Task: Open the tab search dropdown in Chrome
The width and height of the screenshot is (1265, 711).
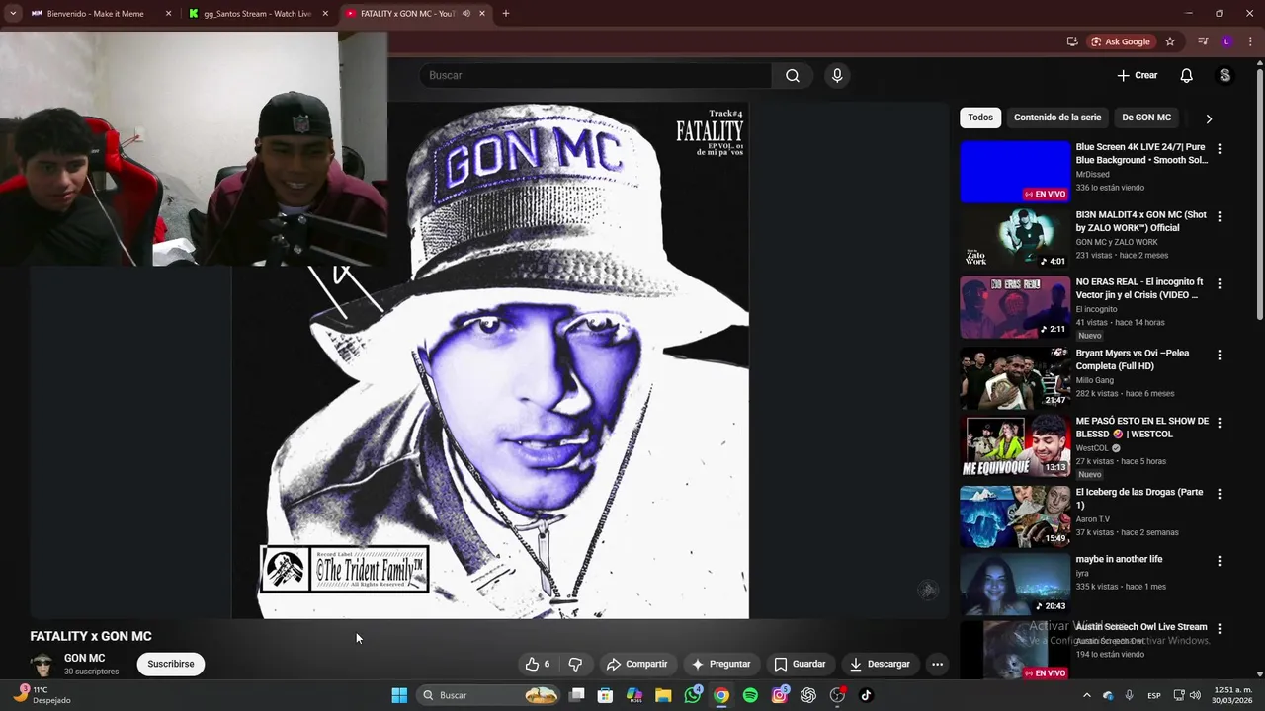Action: [13, 14]
